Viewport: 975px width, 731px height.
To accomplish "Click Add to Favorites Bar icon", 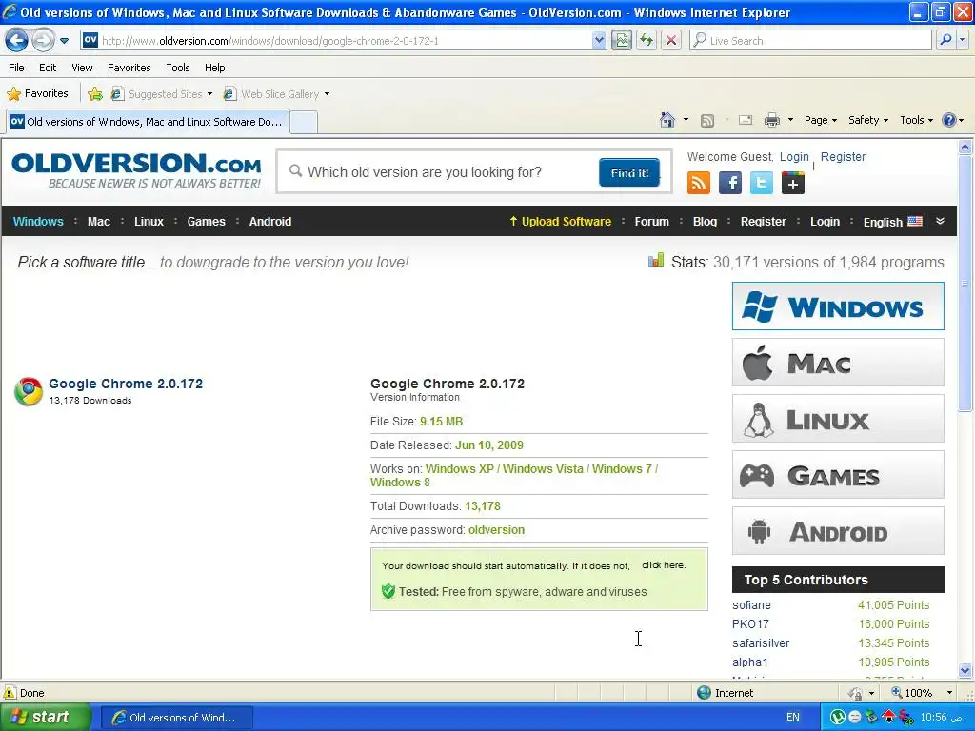I will [95, 94].
